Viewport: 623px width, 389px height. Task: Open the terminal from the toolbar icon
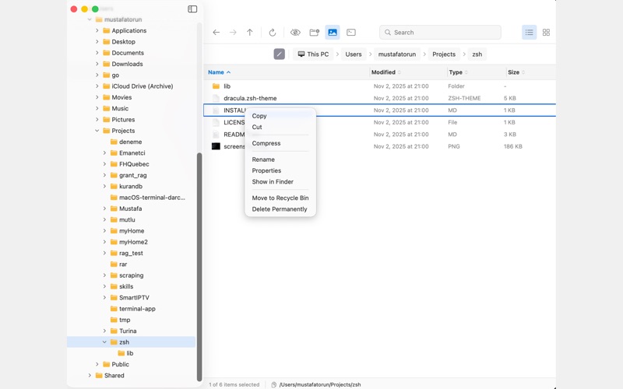(x=351, y=33)
